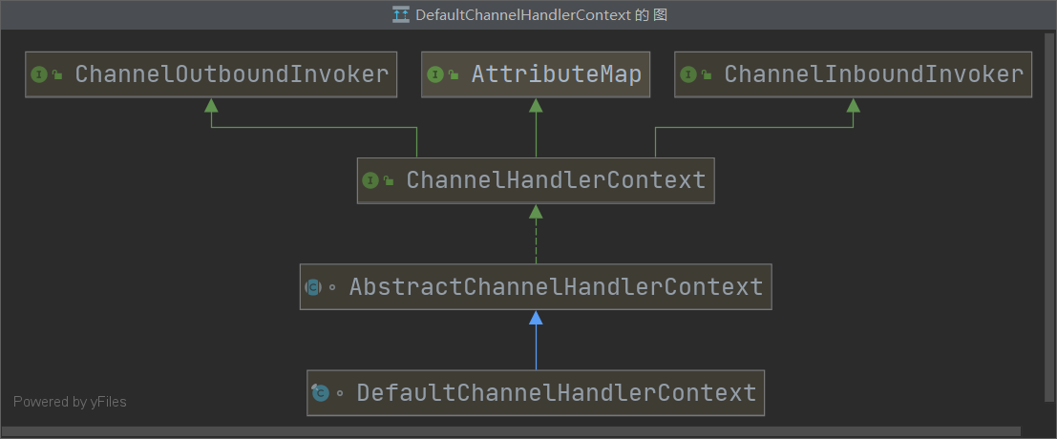1057x439 pixels.
Task: Select the ChannelOutboundInvoker node label
Action: pyautogui.click(x=232, y=74)
